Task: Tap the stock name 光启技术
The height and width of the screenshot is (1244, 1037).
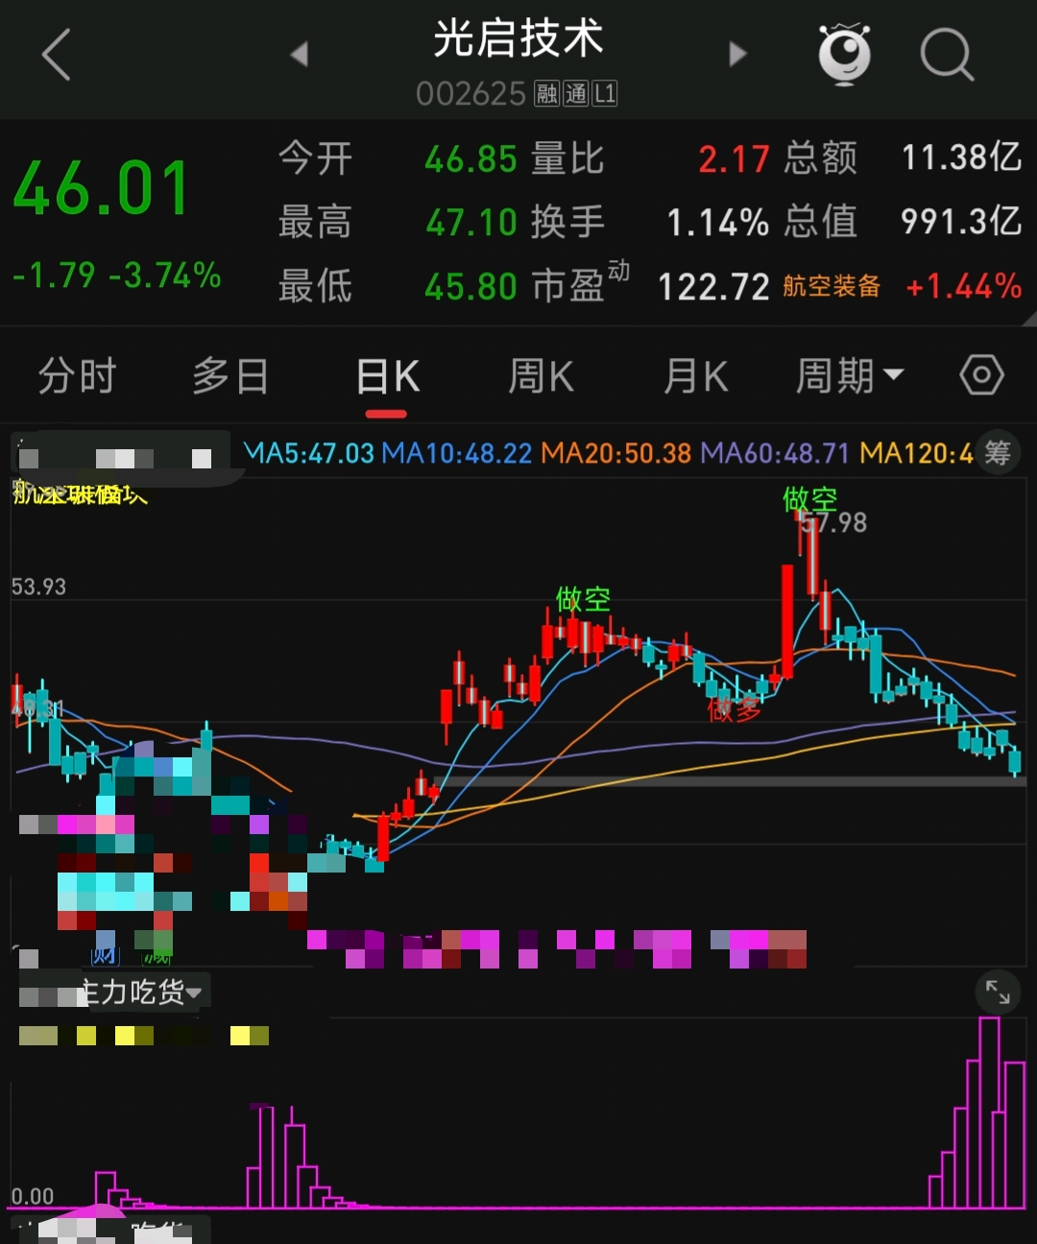Action: [x=518, y=39]
